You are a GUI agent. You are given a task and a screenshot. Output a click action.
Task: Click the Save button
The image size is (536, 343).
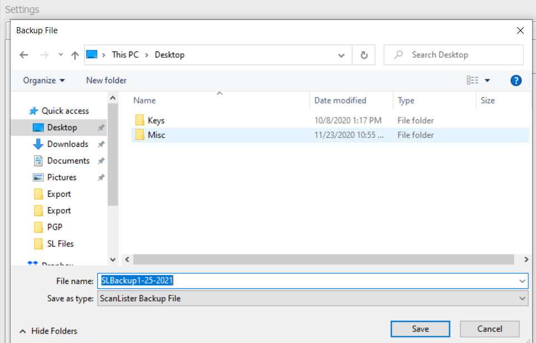coord(420,329)
